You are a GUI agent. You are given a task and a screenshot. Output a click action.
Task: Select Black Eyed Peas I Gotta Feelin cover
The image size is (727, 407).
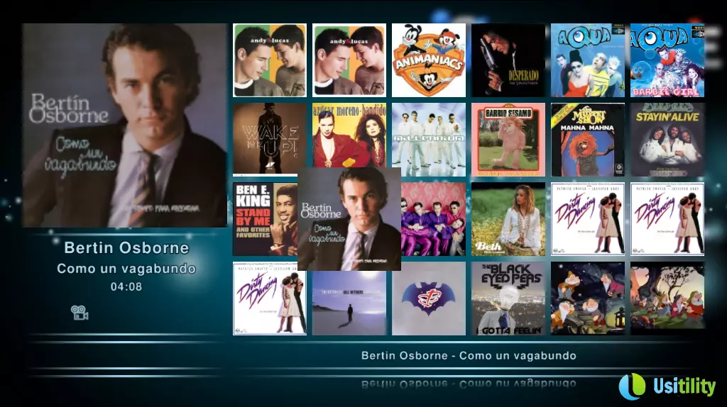(x=508, y=299)
